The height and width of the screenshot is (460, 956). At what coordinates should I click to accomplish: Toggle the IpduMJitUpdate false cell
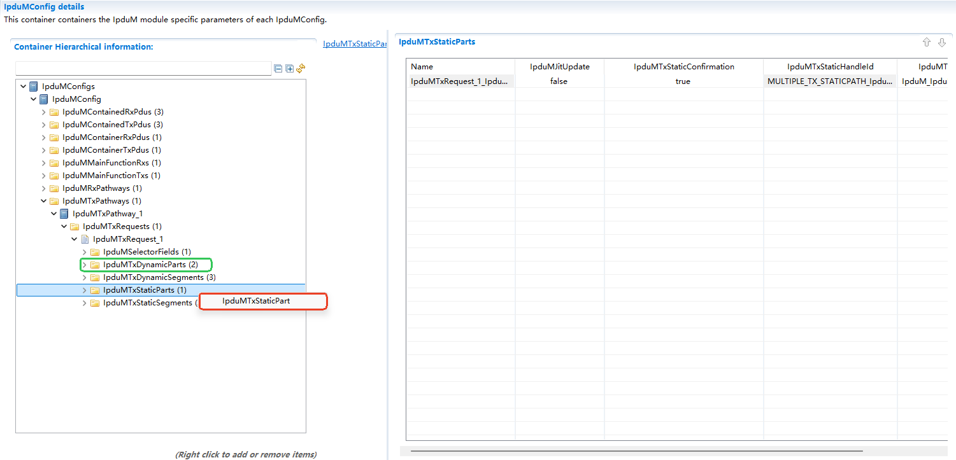(x=559, y=81)
